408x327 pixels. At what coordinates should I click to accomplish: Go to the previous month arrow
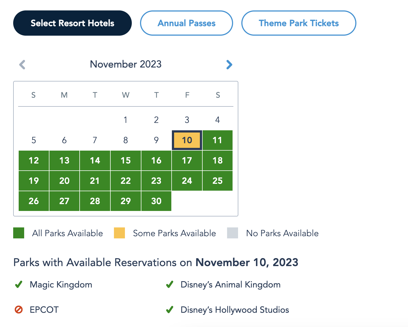[22, 65]
